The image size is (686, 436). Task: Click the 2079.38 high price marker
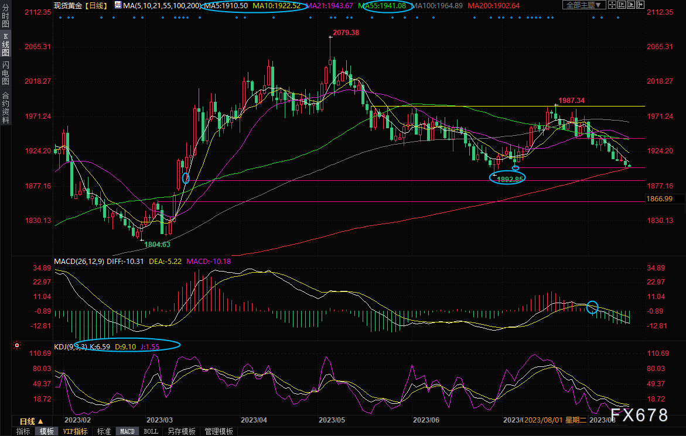pos(345,33)
